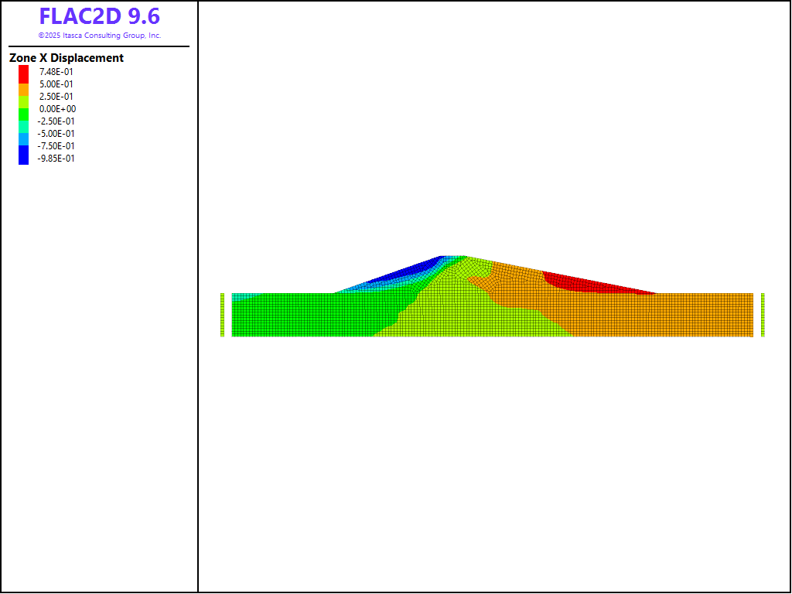Click the -5.00E-01 legend label
The image size is (792, 594).
click(x=56, y=134)
